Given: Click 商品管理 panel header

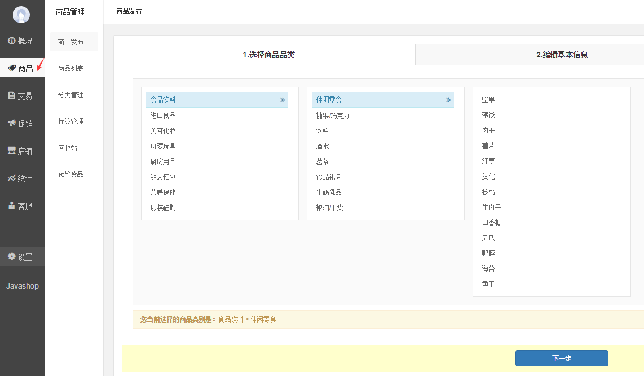Looking at the screenshot, I should point(70,12).
